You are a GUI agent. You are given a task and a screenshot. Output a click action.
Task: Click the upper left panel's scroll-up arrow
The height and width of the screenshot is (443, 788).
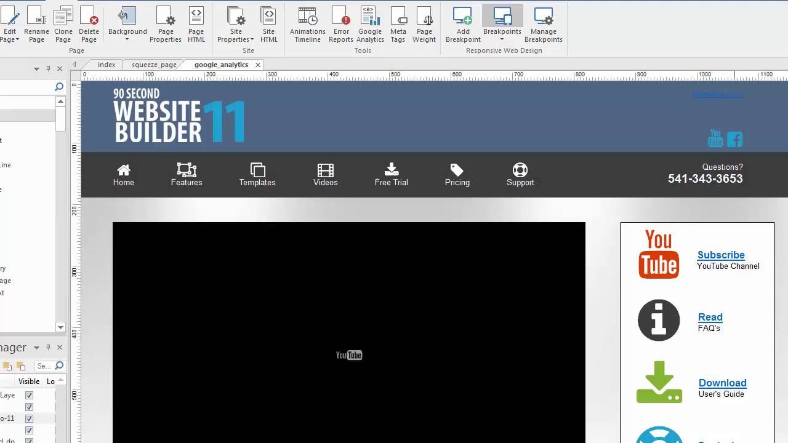[60, 102]
